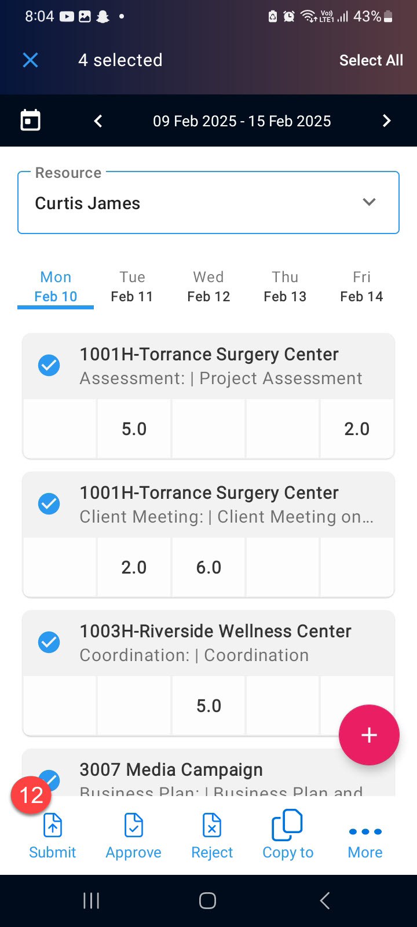This screenshot has width=417, height=927.
Task: Tap the Approve document icon
Action: pyautogui.click(x=134, y=825)
